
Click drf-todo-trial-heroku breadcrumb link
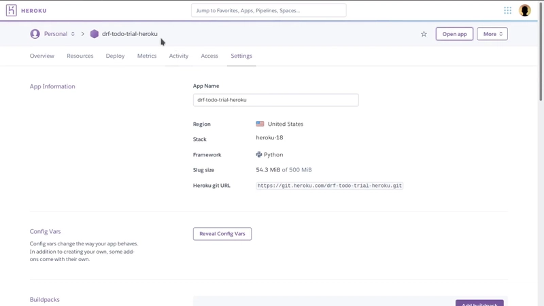tap(130, 34)
